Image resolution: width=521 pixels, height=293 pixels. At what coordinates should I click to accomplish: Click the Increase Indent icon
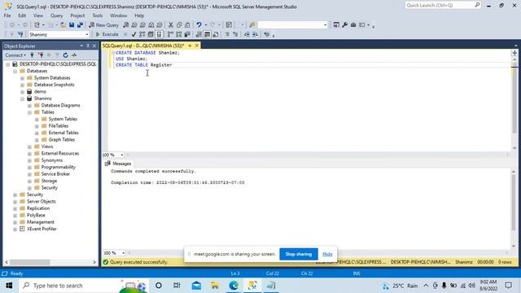[x=255, y=34]
